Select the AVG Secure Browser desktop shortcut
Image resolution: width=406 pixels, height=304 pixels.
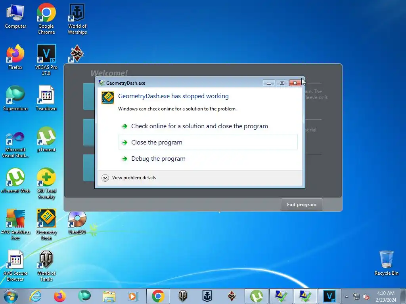(x=15, y=266)
